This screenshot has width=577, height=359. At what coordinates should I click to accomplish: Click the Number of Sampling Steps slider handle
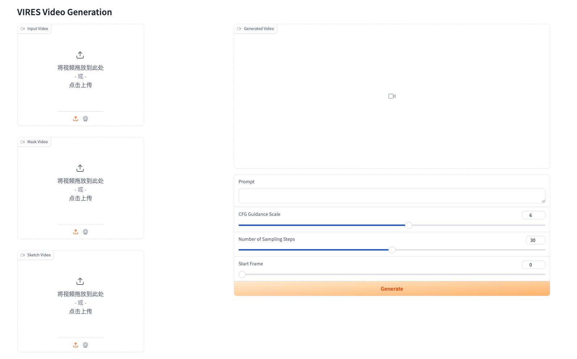click(x=392, y=250)
